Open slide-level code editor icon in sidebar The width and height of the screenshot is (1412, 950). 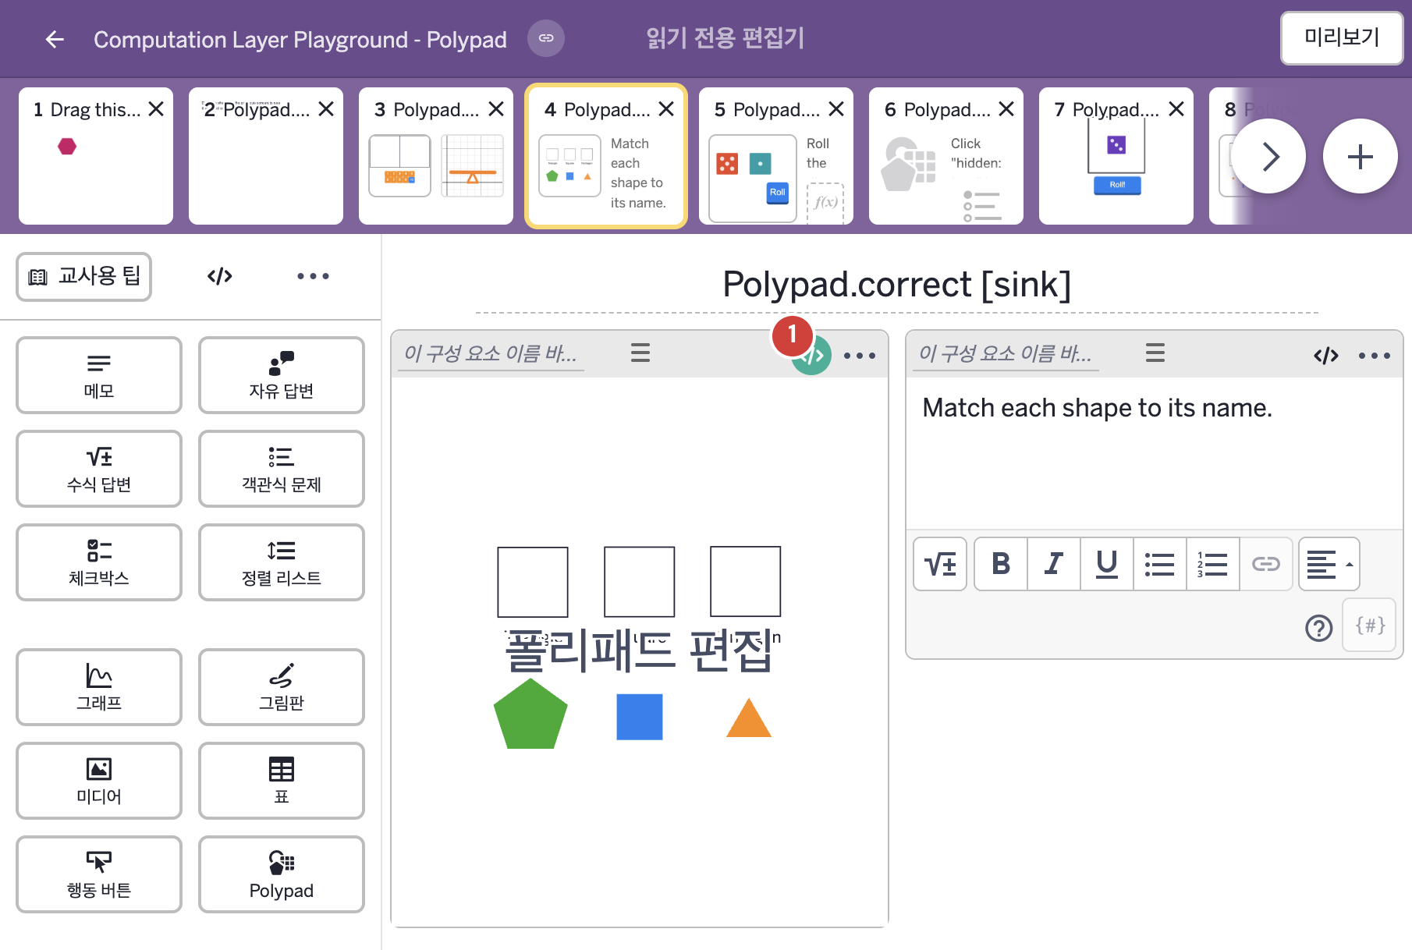pyautogui.click(x=220, y=276)
